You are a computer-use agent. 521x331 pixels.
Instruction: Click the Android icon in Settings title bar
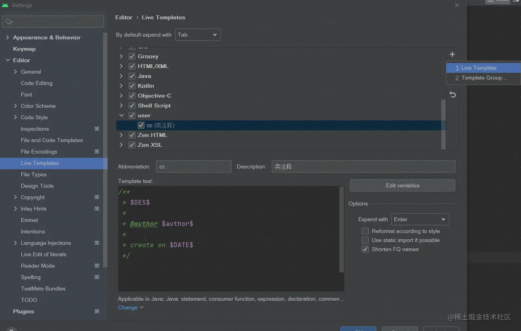pos(5,6)
